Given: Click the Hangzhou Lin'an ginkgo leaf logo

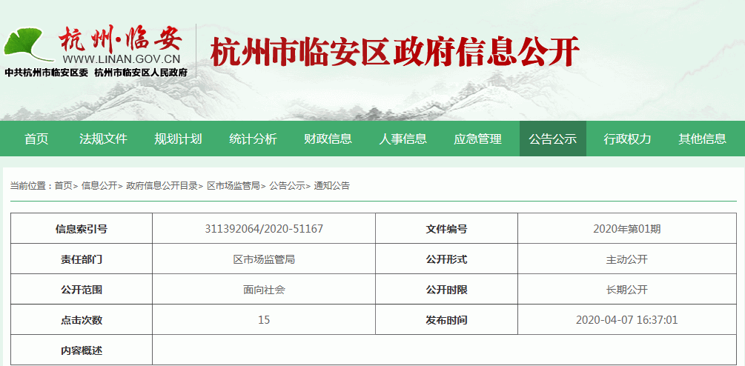Looking at the screenshot, I should click(x=27, y=44).
